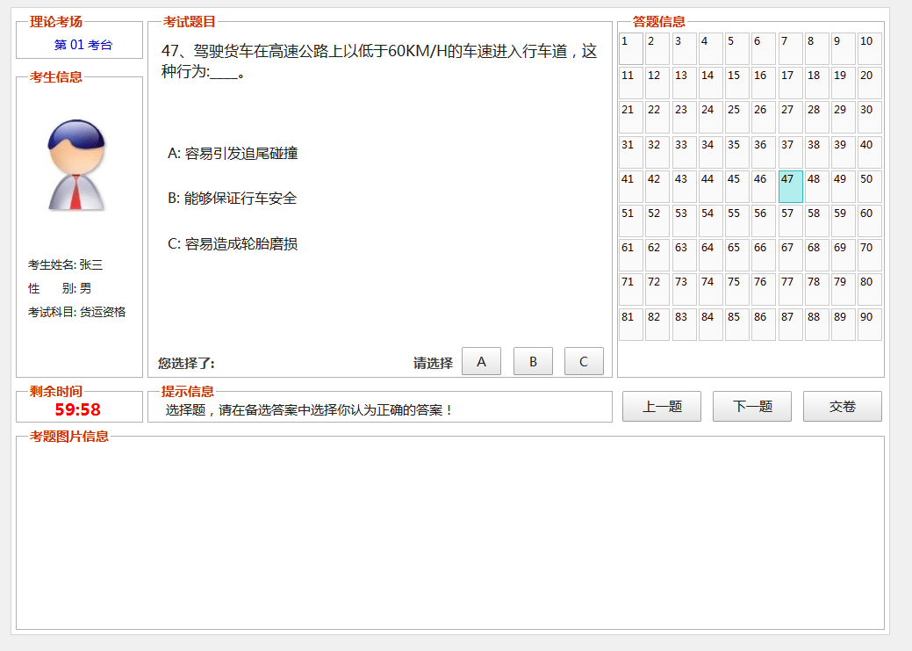
Task: Select question 81 from the answer grid
Action: coord(630,322)
